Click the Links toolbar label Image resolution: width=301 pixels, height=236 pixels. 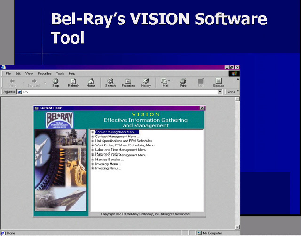(231, 92)
